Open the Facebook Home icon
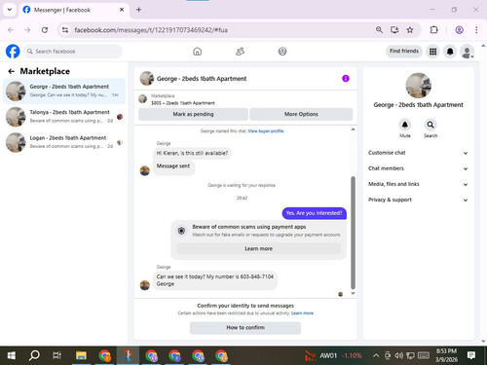The height and width of the screenshot is (365, 487). coord(197,52)
